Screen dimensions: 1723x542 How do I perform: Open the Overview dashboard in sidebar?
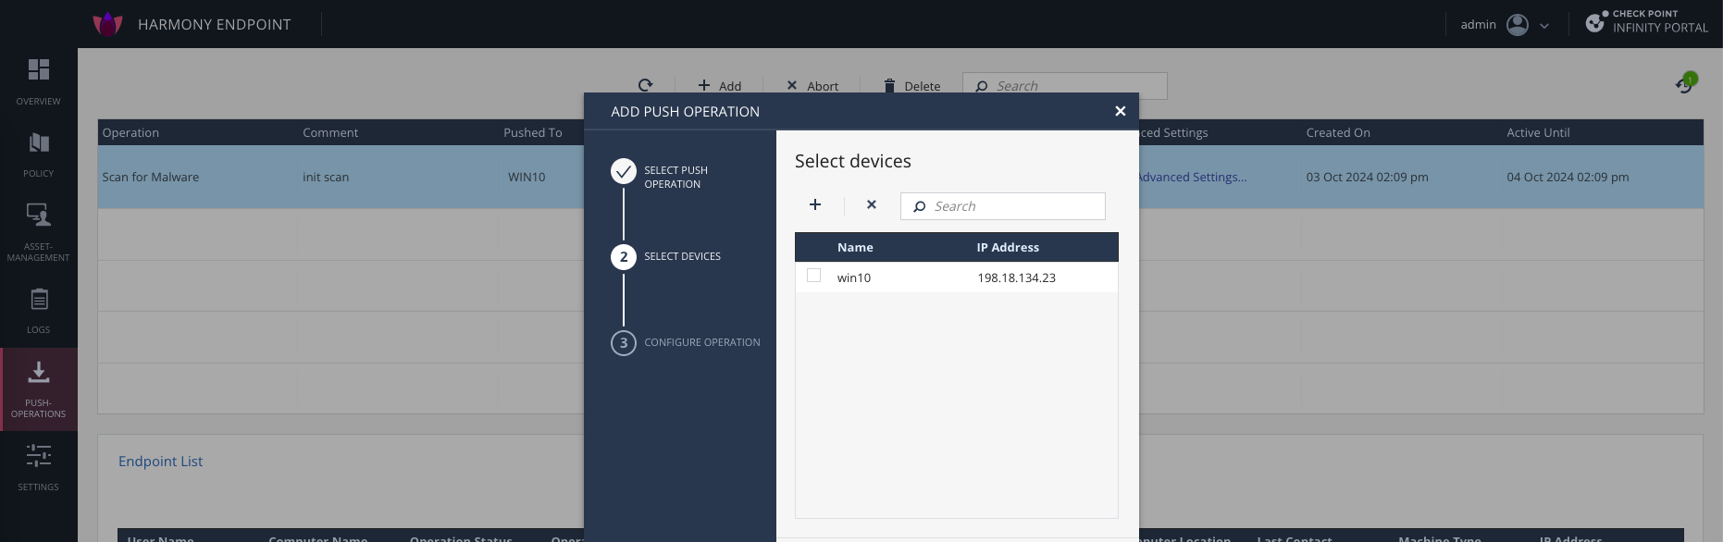point(38,81)
